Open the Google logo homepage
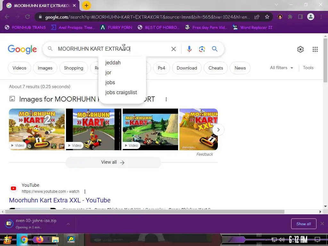Screen dimensions: 328x246 22,49
